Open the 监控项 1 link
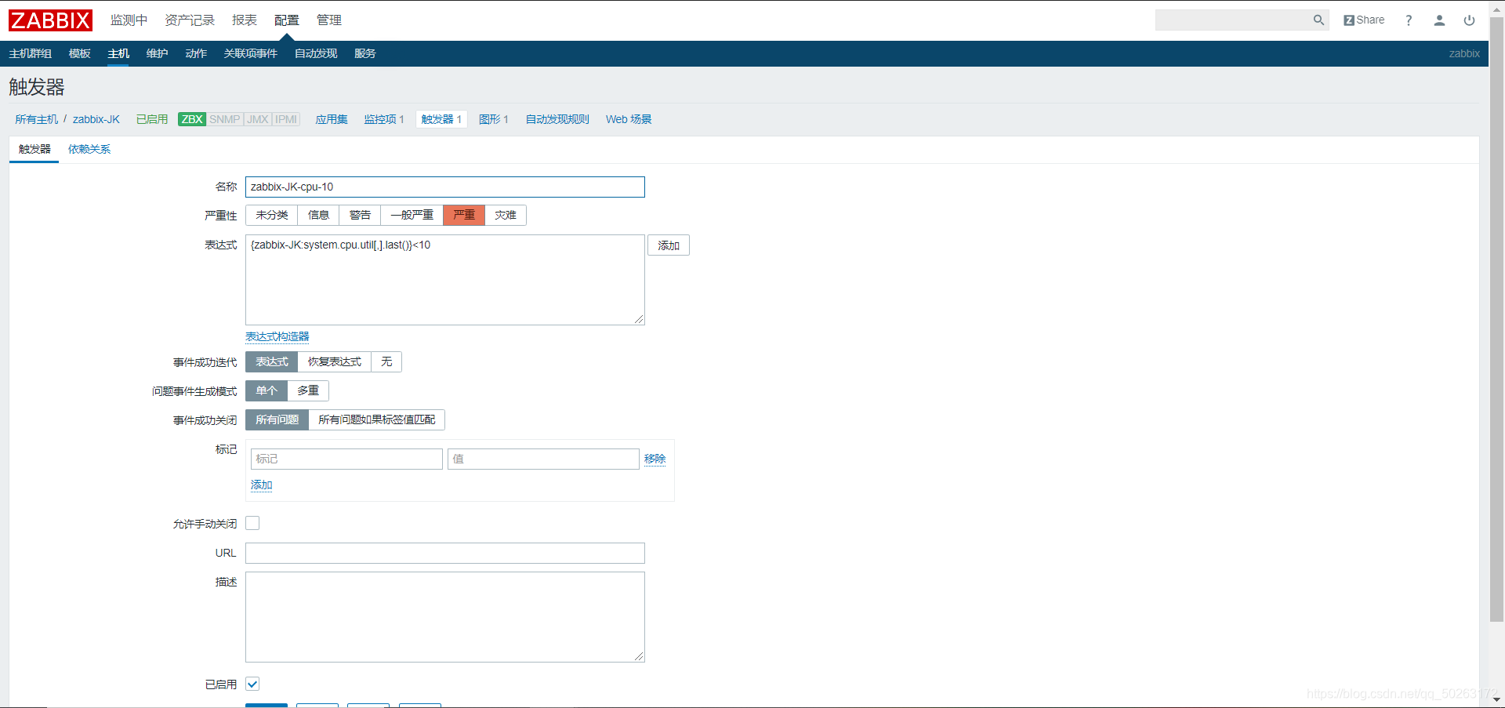 point(384,119)
